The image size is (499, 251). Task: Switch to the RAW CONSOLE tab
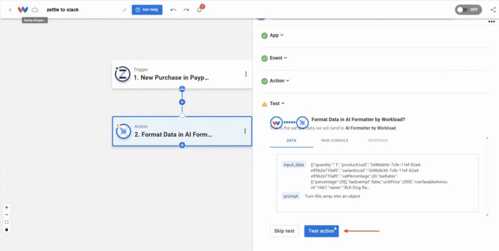pyautogui.click(x=334, y=141)
